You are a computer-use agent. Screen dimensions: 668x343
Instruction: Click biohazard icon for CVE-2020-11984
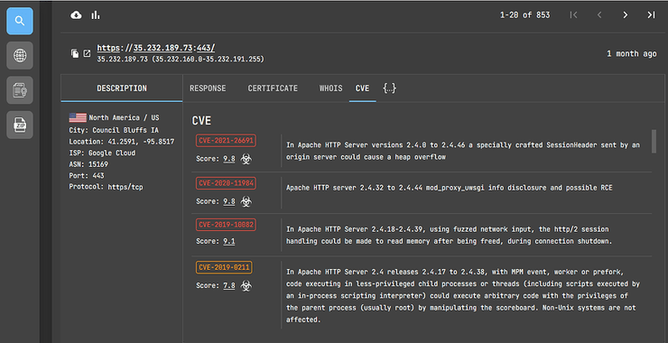click(246, 201)
